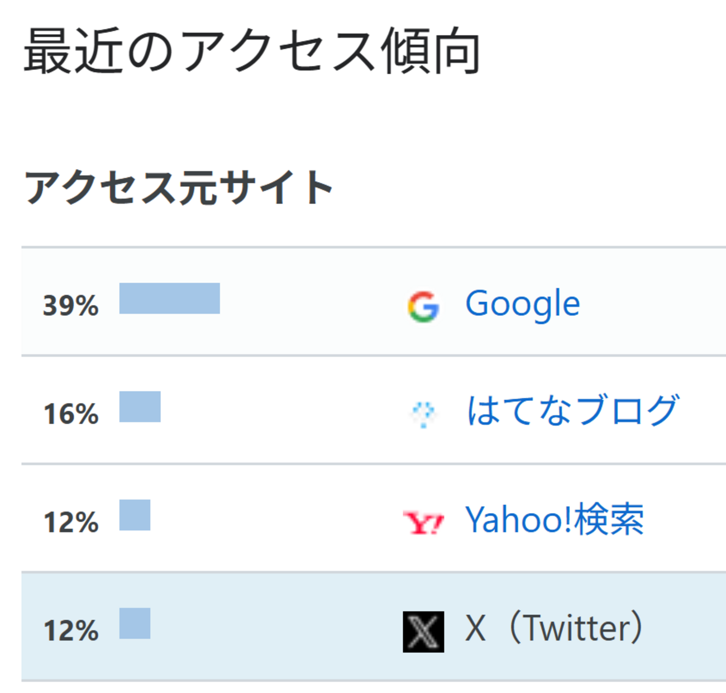Click the Google logo icon
This screenshot has height=693, width=726.
click(x=423, y=307)
